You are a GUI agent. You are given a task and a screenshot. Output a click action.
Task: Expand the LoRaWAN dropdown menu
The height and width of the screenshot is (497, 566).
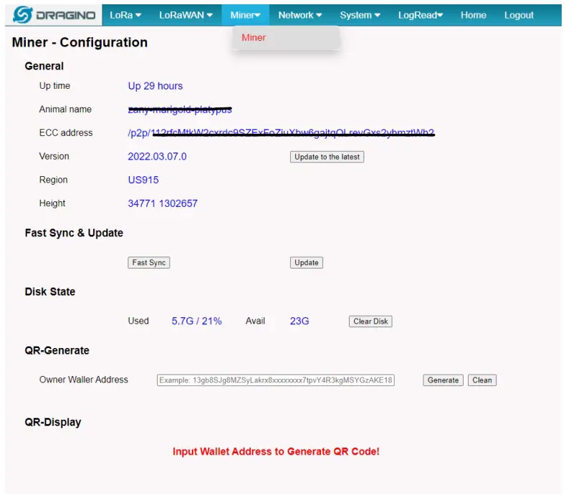tap(186, 15)
